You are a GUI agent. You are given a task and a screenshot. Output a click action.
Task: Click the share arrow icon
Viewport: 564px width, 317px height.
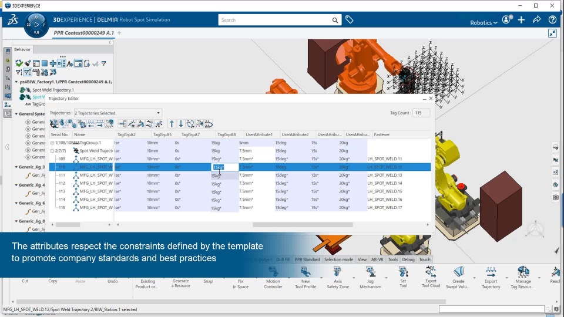[536, 20]
